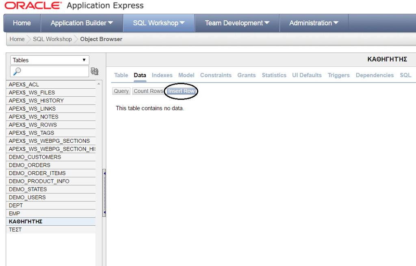The height and width of the screenshot is (266, 416).
Task: Select the DEMO_ORDERS table
Action: point(51,165)
